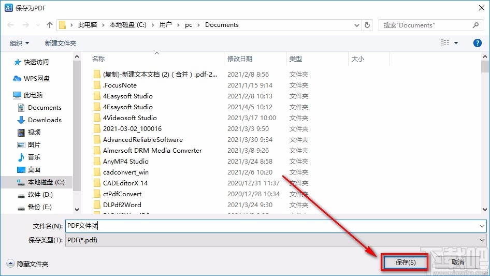This screenshot has width=490, height=276.
Task: Select 快速访问 in navigation pane
Action: (36, 62)
